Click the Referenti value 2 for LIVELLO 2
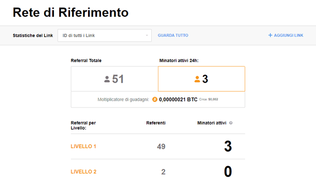This screenshot has width=316, height=195. [163, 172]
